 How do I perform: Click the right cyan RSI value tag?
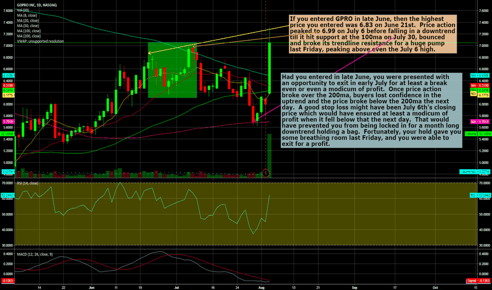[x=480, y=195]
